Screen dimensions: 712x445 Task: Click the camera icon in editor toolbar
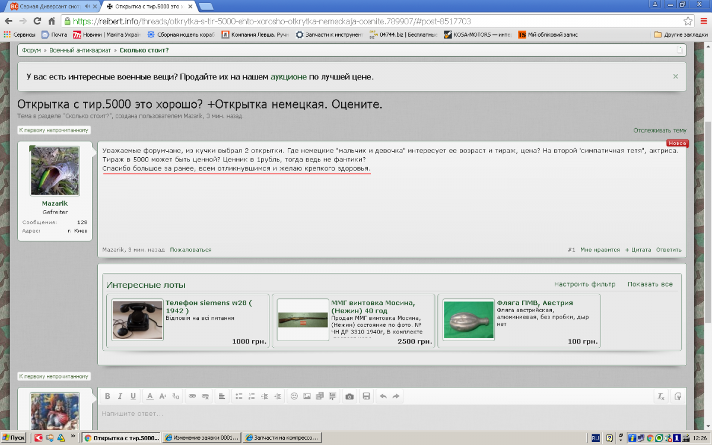pyautogui.click(x=349, y=396)
